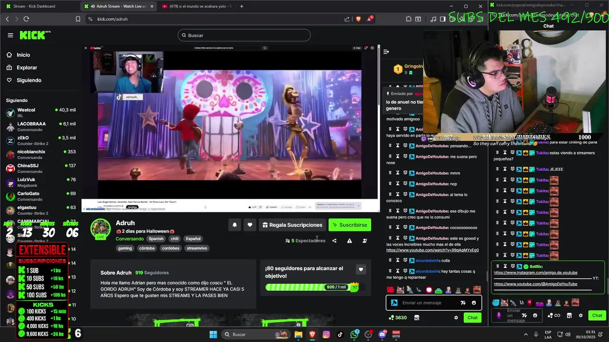This screenshot has height=342, width=609.
Task: Open Discord from the taskbar
Action: coord(382,334)
